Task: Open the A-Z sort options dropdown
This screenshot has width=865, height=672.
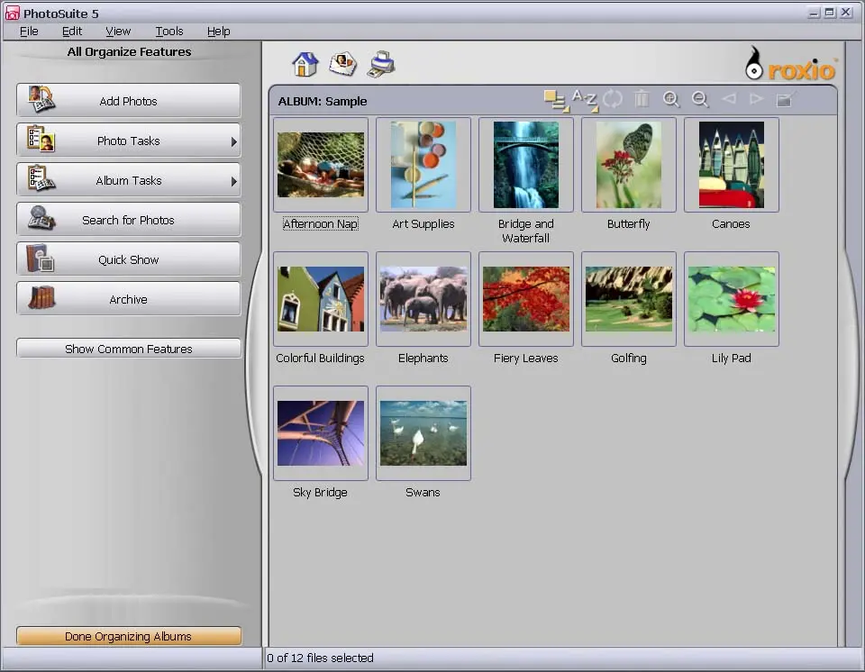Action: pos(585,101)
